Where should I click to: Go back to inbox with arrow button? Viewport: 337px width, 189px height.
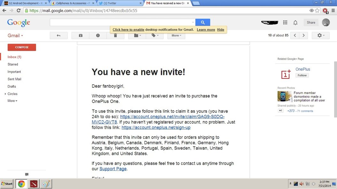point(58,35)
